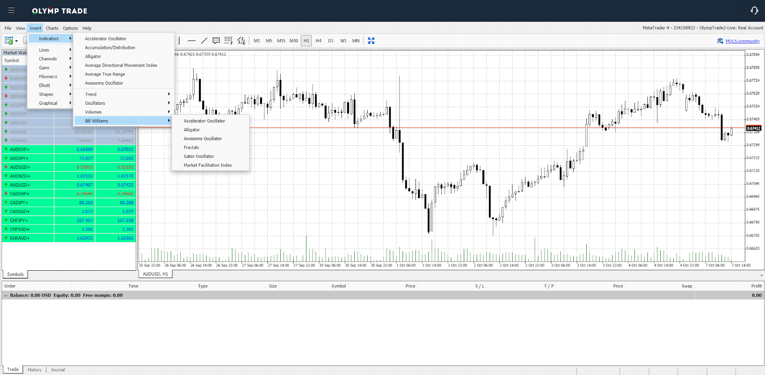Expand the Gann submenu
The image size is (765, 375).
point(50,67)
